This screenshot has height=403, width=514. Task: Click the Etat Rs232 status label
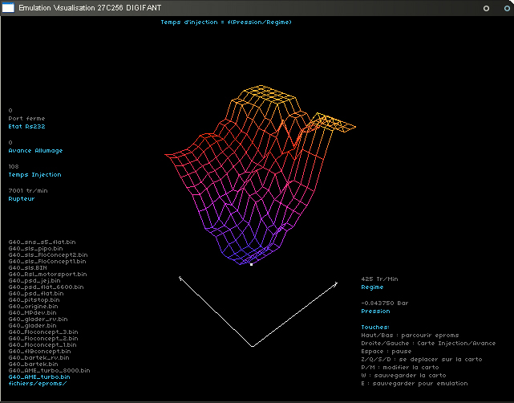click(25, 126)
